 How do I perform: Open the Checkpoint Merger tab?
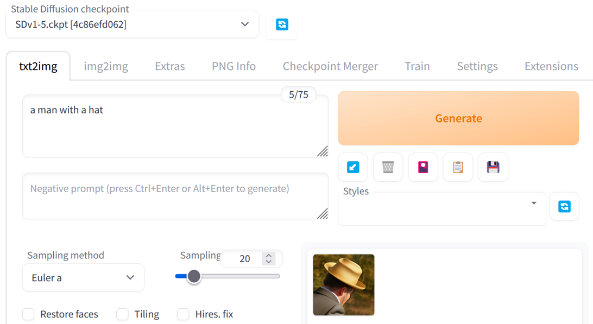pos(330,66)
